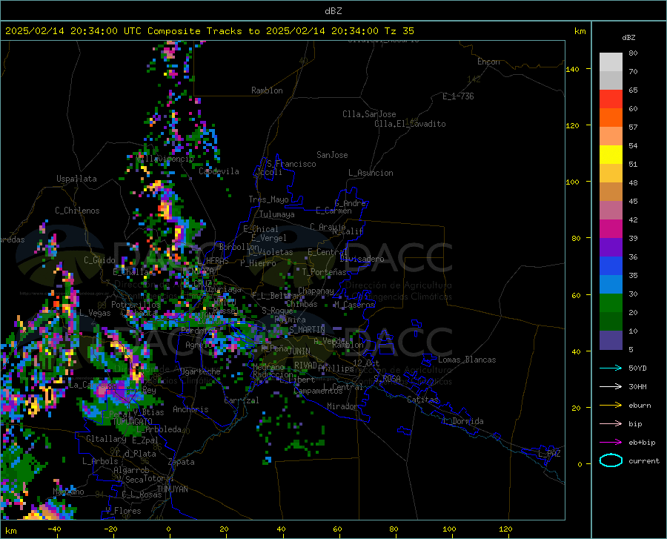Click the Capdevila label
The height and width of the screenshot is (539, 667).
(x=219, y=171)
